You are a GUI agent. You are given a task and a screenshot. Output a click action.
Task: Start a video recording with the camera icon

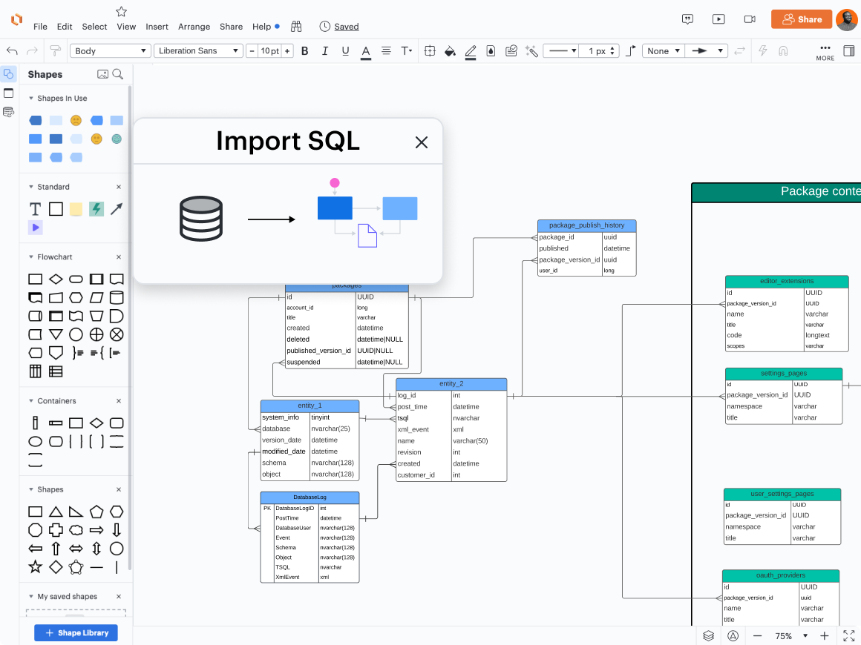click(750, 19)
